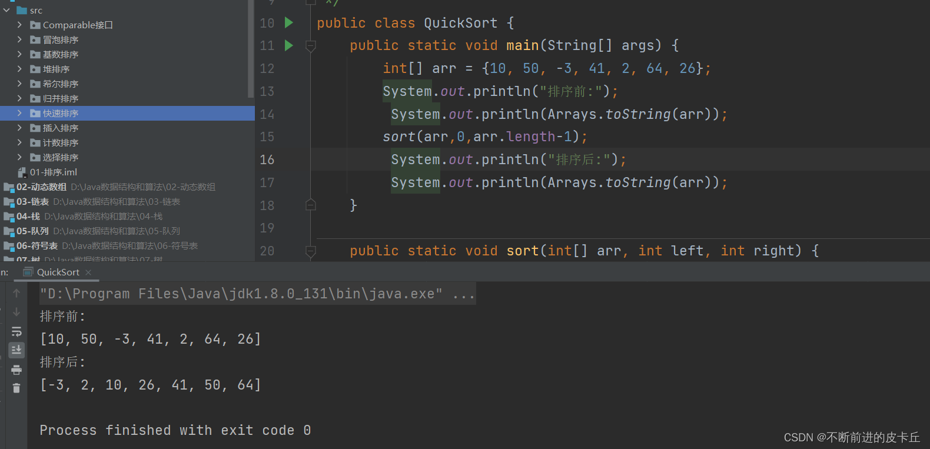Select the 堆排序 folder label
This screenshot has height=449, width=930.
56,69
